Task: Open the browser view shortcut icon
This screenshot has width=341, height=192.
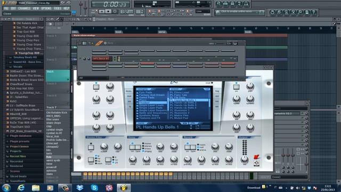Action: click(x=239, y=4)
